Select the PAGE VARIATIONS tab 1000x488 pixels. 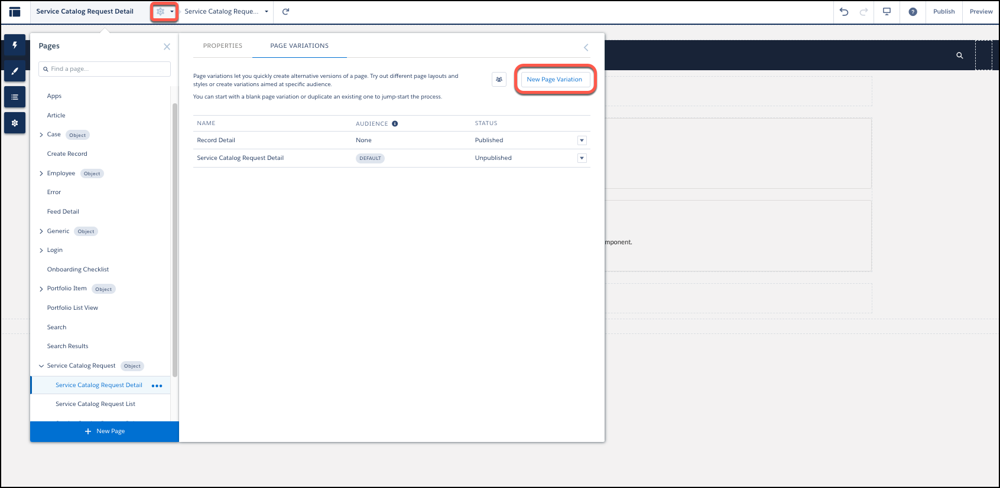pos(300,46)
